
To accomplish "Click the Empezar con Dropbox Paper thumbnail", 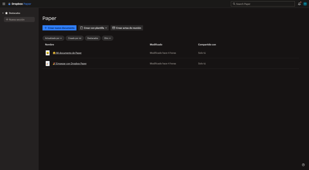I will (48, 63).
